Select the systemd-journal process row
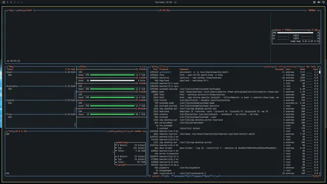This screenshot has height=184, width=327. click(x=234, y=106)
